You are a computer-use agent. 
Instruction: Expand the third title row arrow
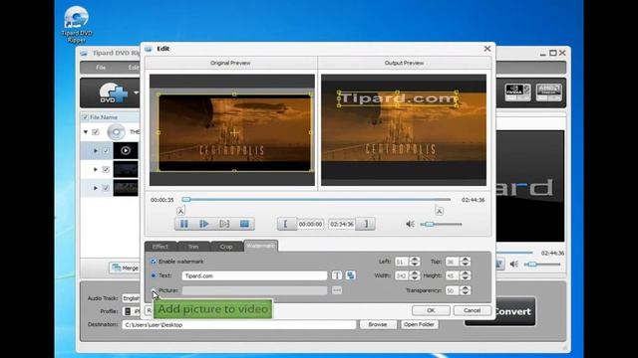tap(96, 188)
